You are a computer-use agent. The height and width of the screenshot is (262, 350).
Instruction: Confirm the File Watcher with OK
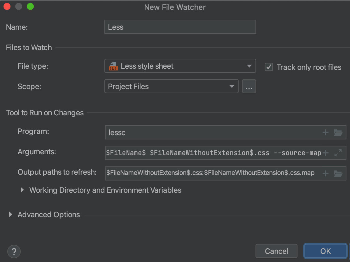[x=325, y=251]
